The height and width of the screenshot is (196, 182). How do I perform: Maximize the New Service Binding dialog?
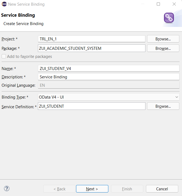158,4
